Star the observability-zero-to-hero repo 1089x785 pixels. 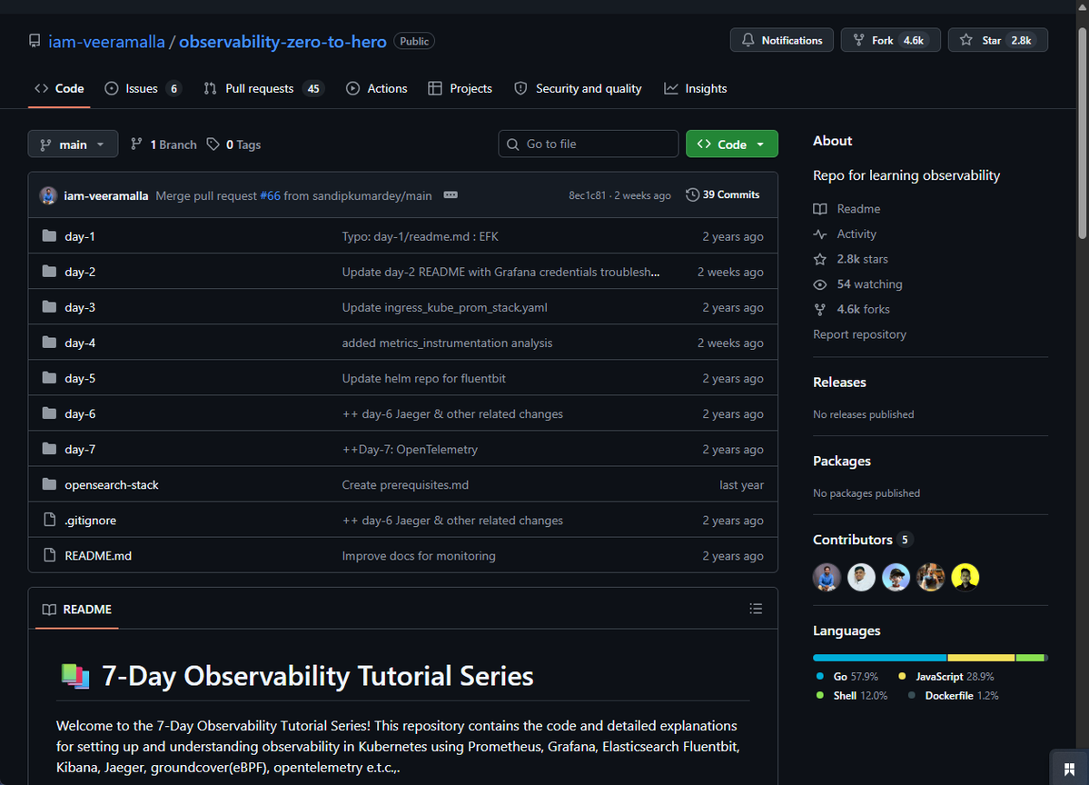pos(997,40)
